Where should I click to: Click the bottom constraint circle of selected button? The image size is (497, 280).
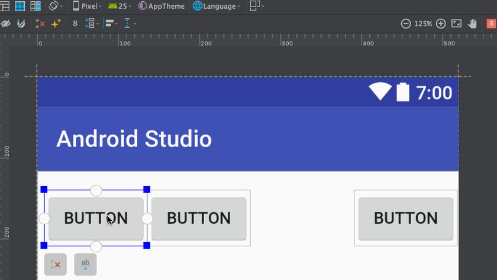tap(96, 246)
